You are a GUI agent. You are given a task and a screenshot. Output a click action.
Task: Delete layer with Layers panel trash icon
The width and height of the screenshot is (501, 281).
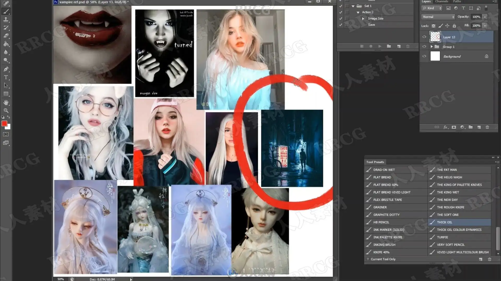click(487, 127)
